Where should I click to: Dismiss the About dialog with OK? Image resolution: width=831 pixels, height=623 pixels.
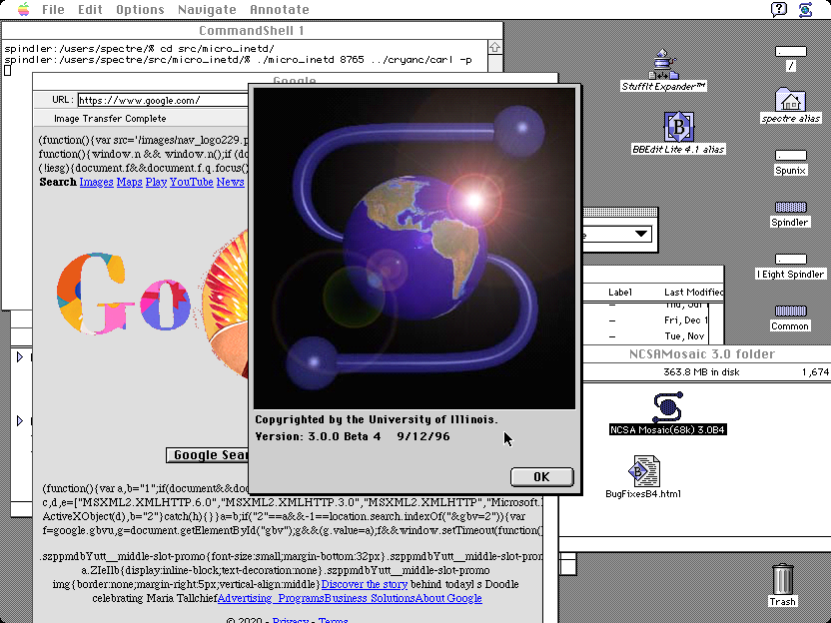point(541,477)
